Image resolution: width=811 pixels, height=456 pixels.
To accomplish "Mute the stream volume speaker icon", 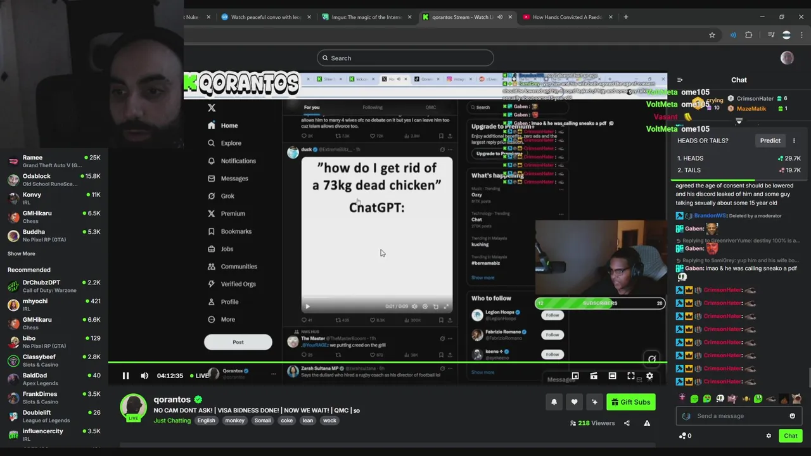I will click(144, 376).
